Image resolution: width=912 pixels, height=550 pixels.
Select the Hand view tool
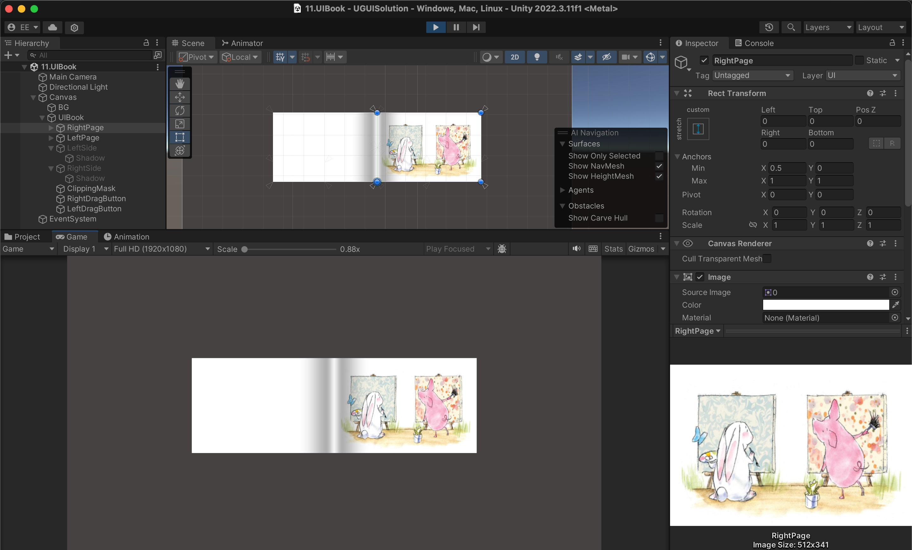[x=180, y=84]
